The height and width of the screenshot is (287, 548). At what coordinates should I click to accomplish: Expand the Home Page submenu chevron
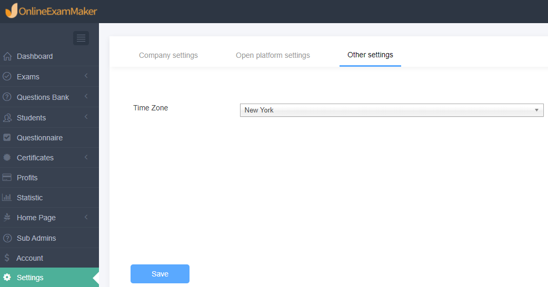[x=86, y=217]
